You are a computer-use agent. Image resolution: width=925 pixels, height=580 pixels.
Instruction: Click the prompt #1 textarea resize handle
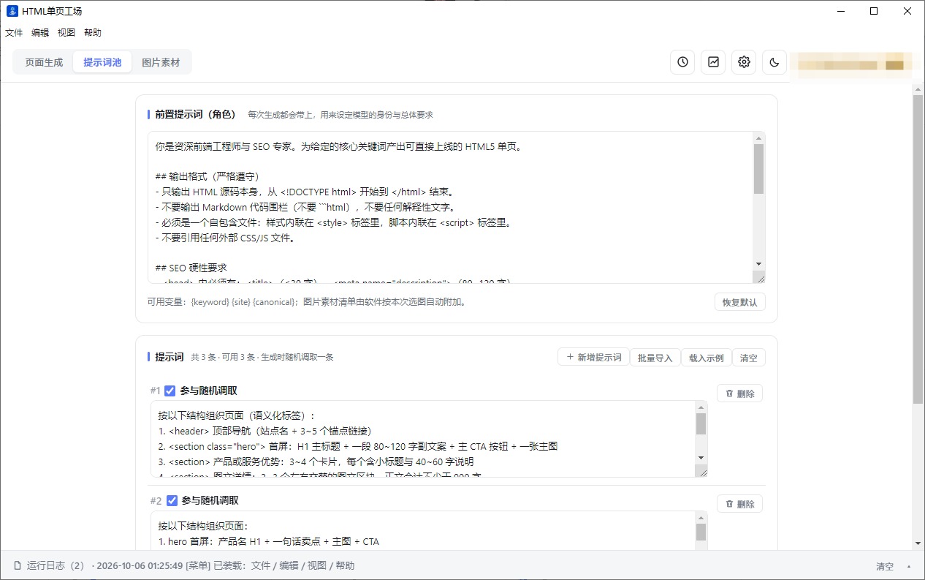(701, 471)
